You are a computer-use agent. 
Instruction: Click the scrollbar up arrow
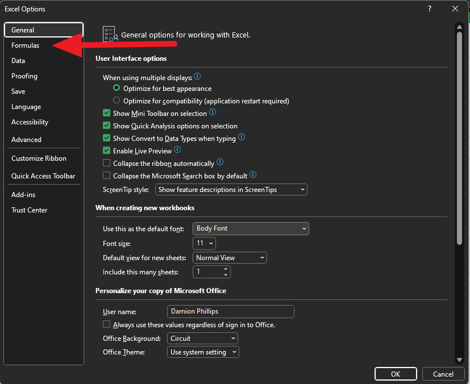click(459, 27)
